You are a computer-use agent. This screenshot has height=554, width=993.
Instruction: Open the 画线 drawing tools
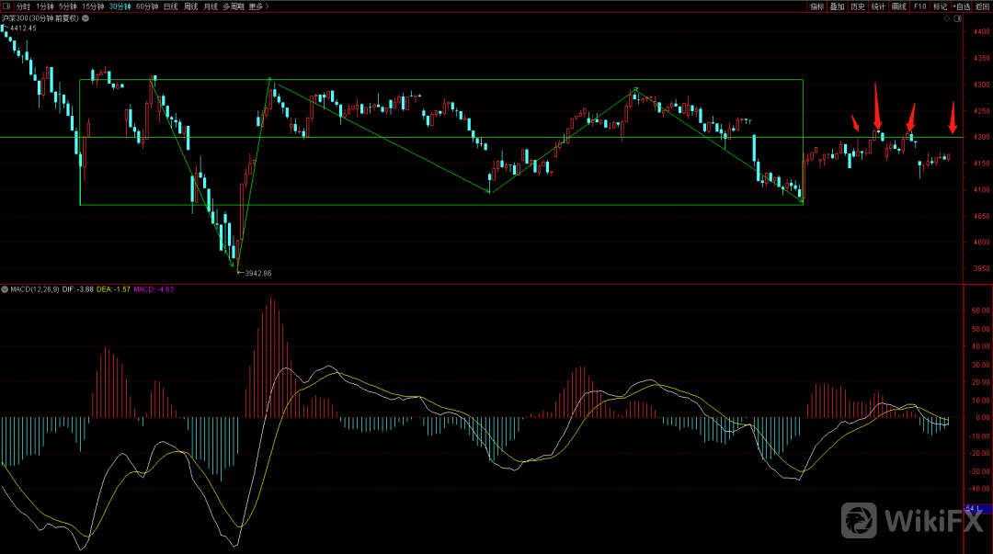point(898,6)
